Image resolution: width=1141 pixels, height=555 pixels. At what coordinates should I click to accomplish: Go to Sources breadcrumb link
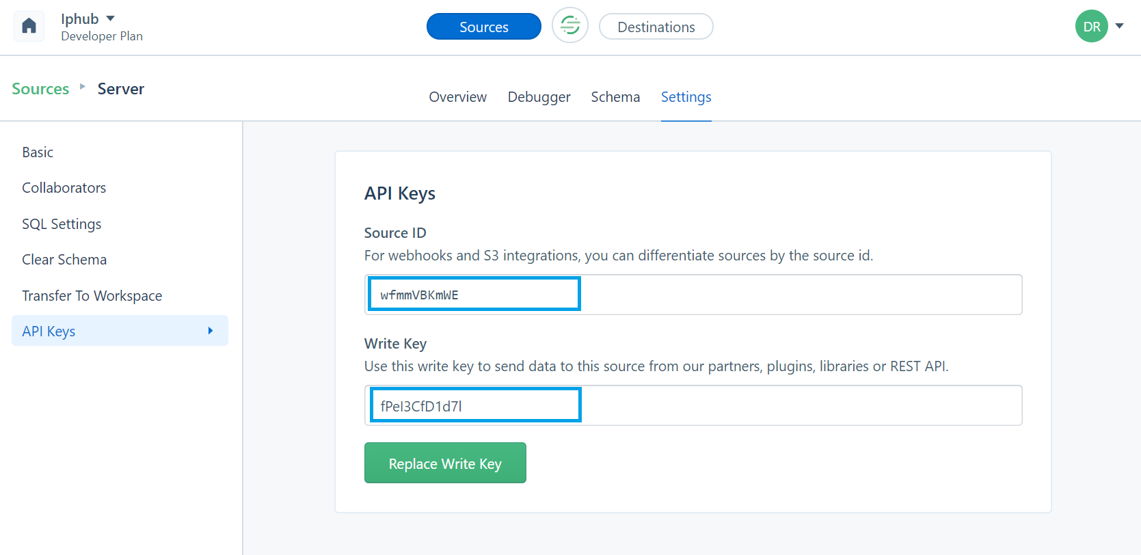coord(40,89)
